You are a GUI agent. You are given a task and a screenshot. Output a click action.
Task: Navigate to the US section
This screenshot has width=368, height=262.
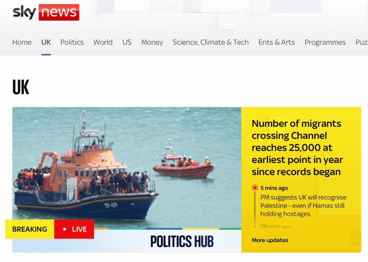coord(127,42)
